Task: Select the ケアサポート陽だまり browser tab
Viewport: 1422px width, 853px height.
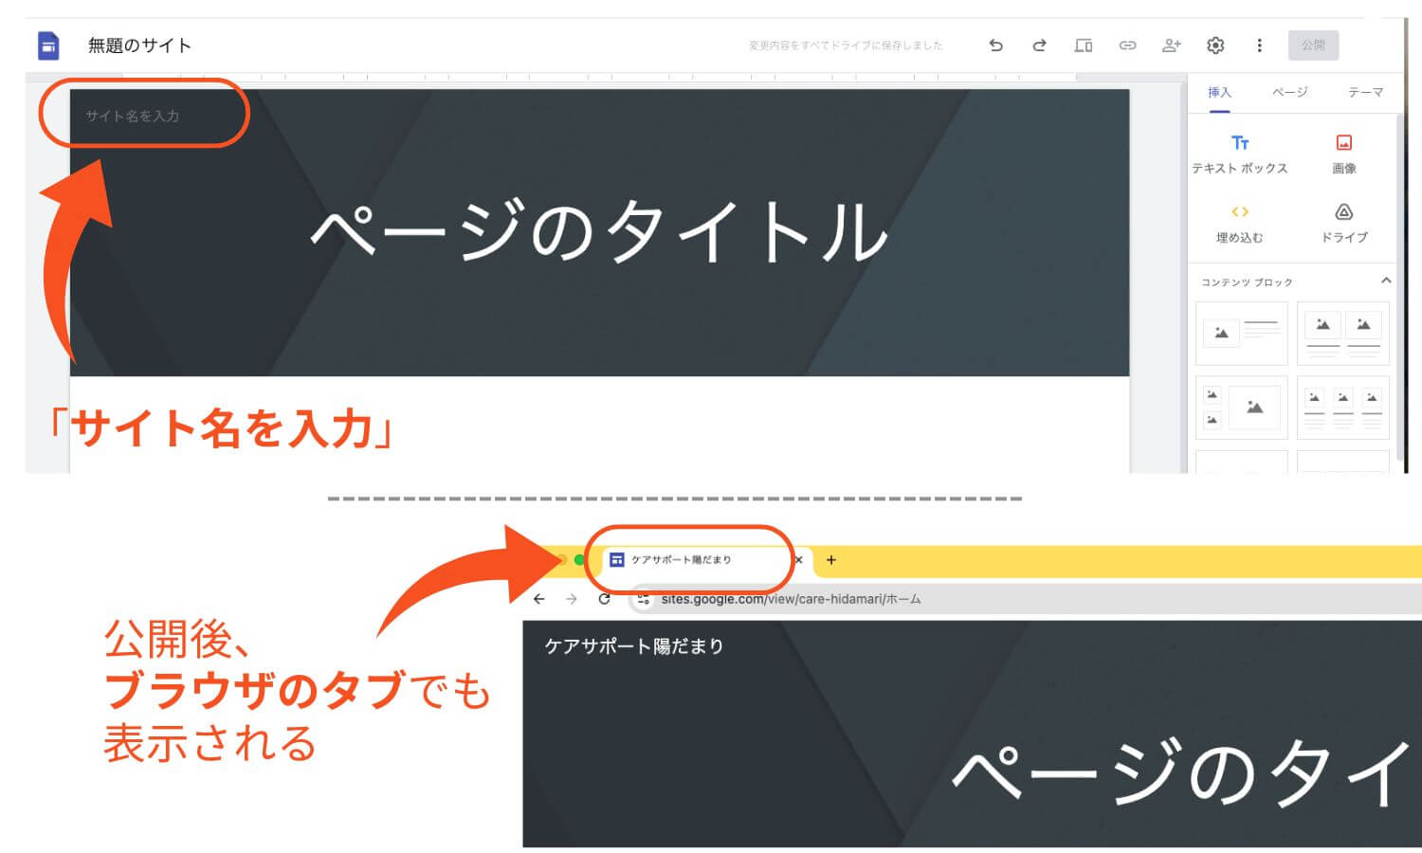Action: [699, 560]
